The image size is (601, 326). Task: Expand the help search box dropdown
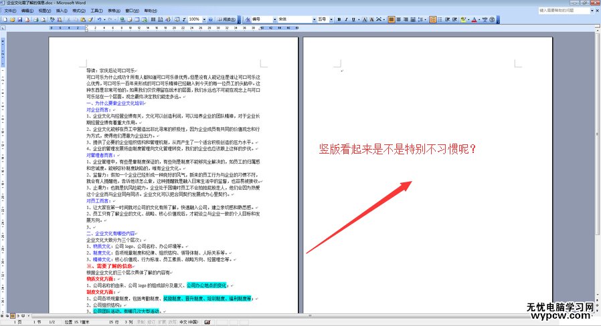[x=592, y=11]
